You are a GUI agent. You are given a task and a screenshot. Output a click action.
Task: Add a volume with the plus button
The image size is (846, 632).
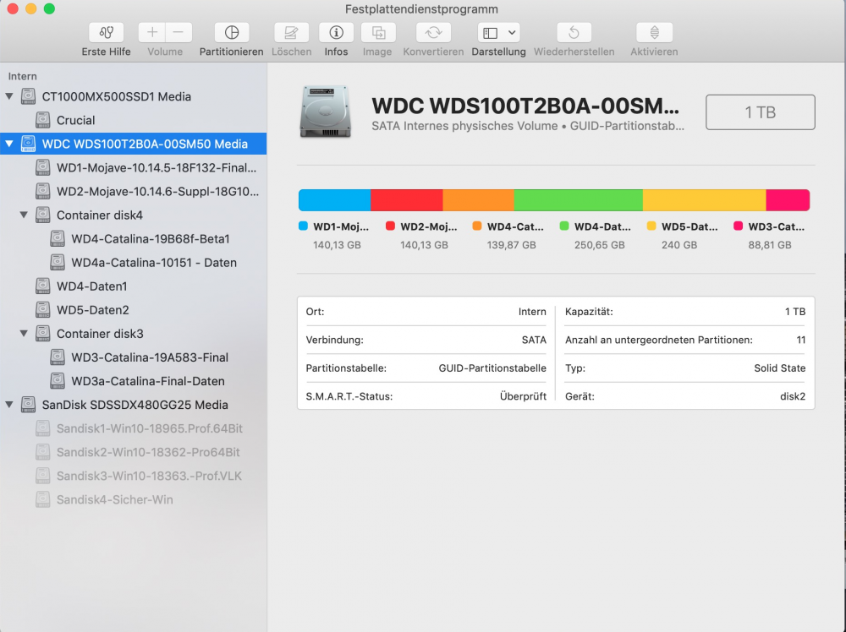click(x=151, y=33)
